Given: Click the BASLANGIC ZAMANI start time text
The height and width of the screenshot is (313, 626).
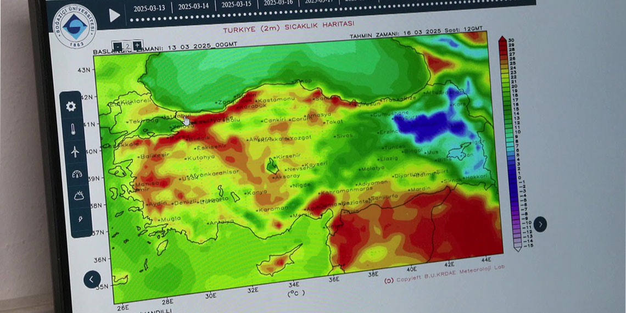Looking at the screenshot, I should [x=165, y=49].
